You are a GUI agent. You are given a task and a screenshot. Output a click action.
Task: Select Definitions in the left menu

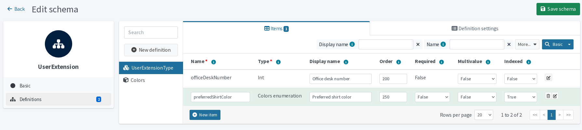[59, 99]
